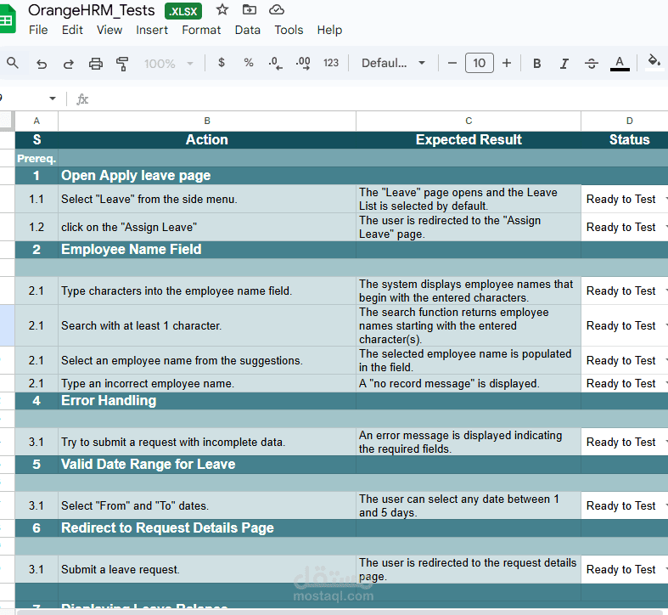
Task: Open the search the menus magnifier
Action: click(13, 63)
